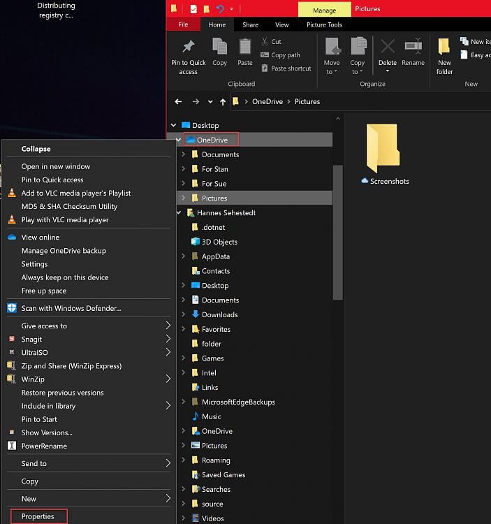Click the Pin to Quick access ribbon icon
This screenshot has height=524, width=491.
(x=189, y=47)
